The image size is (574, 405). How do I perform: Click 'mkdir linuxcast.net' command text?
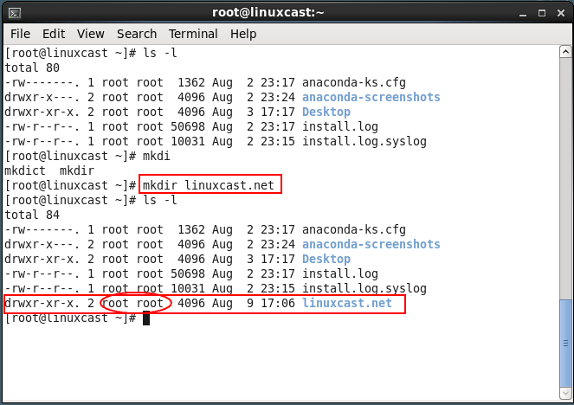pyautogui.click(x=209, y=185)
